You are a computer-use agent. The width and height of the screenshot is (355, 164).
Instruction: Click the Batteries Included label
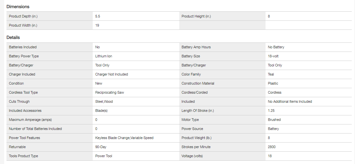(23, 47)
